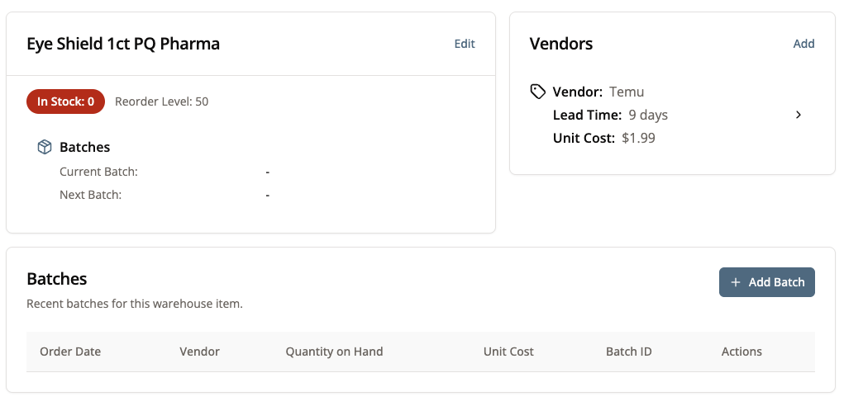
Task: Click Add in the Vendors card
Action: 803,44
